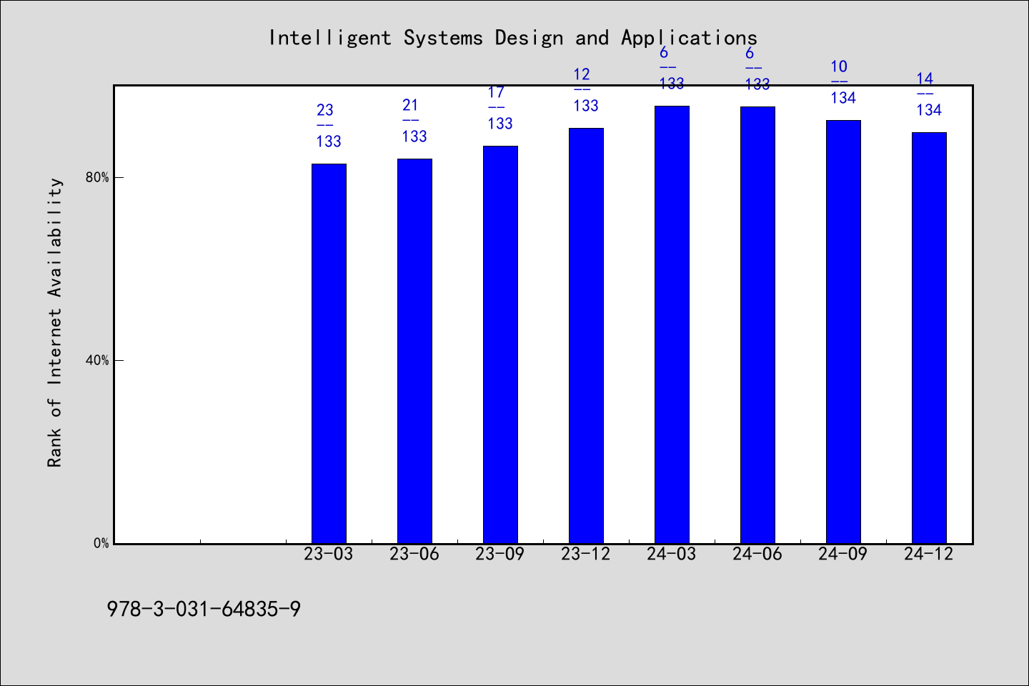The height and width of the screenshot is (686, 1029).
Task: Click the rank label 14 over 134
Action: click(x=929, y=94)
